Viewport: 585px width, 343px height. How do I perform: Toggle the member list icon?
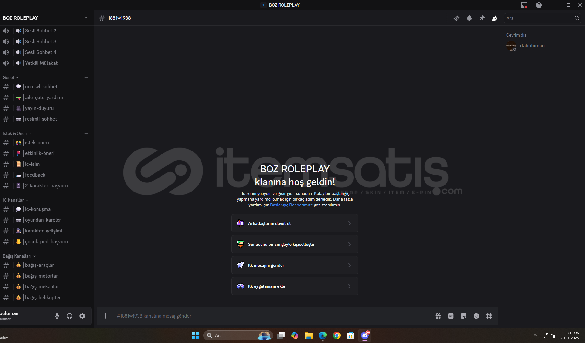[495, 18]
